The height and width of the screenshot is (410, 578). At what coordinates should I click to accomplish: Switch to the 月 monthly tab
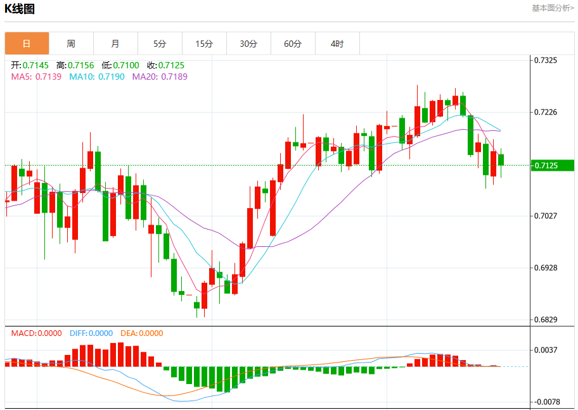[116, 44]
